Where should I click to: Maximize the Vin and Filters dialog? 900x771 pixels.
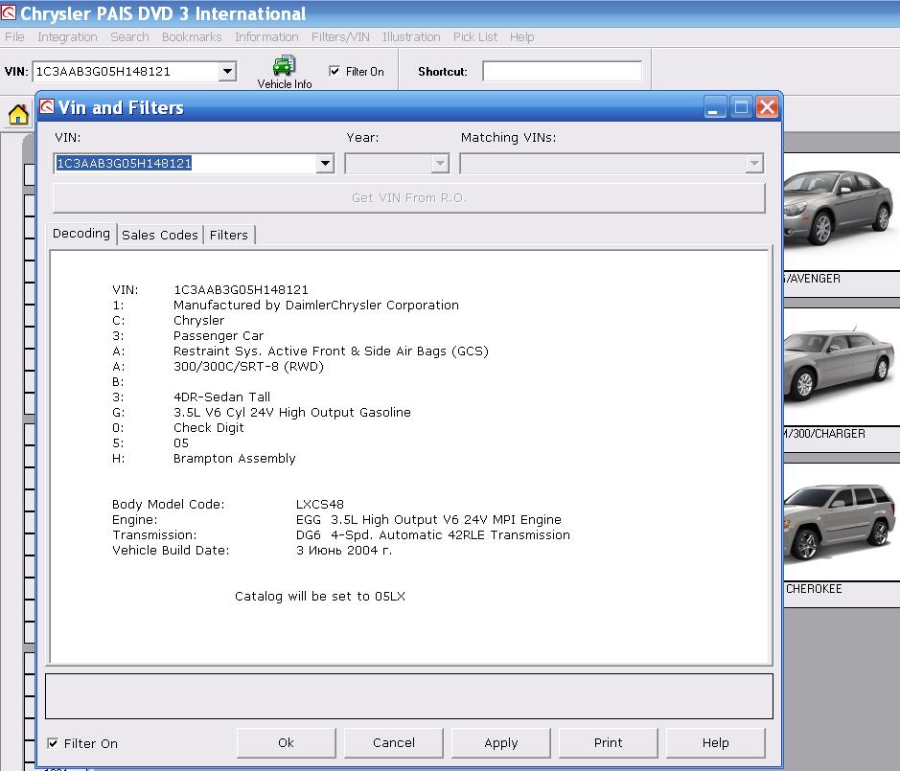[x=741, y=107]
